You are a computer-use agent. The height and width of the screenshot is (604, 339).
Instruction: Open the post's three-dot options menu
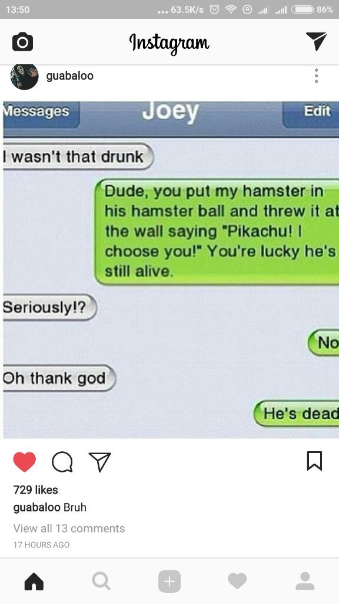(316, 76)
